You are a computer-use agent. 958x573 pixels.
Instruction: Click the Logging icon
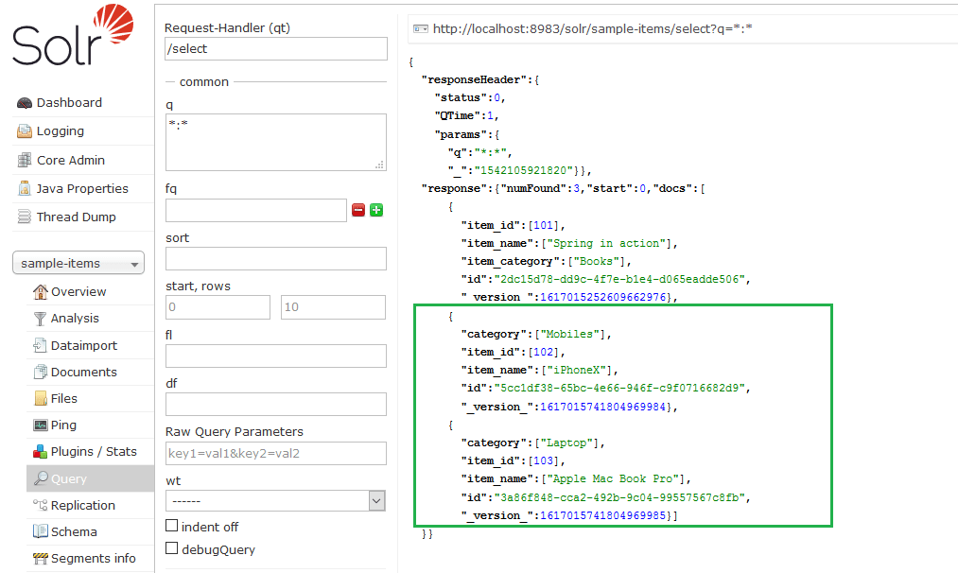click(x=25, y=131)
